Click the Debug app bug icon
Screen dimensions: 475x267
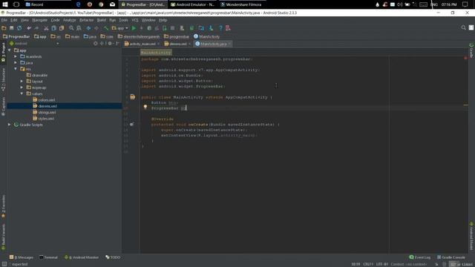pos(149,28)
